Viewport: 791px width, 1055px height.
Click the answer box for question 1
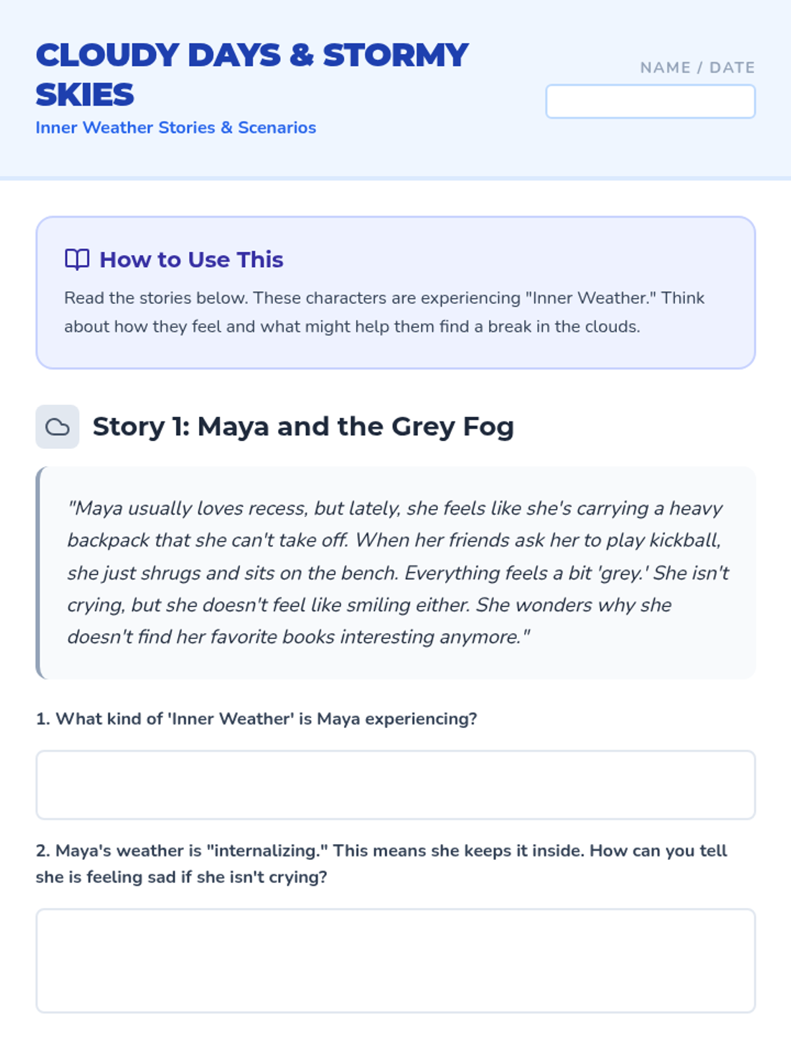(395, 785)
